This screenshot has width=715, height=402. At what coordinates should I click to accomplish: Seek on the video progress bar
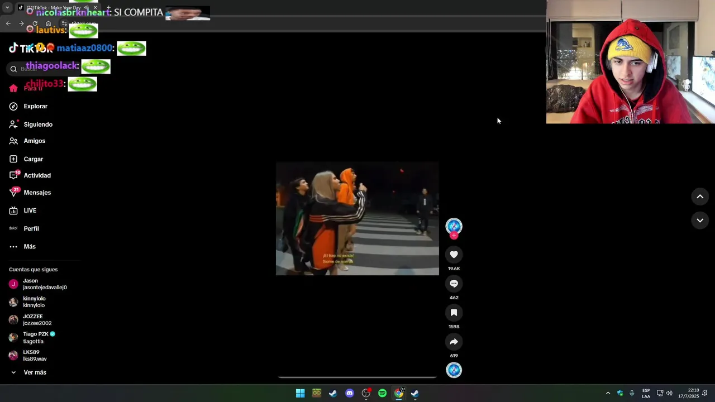[357, 377]
